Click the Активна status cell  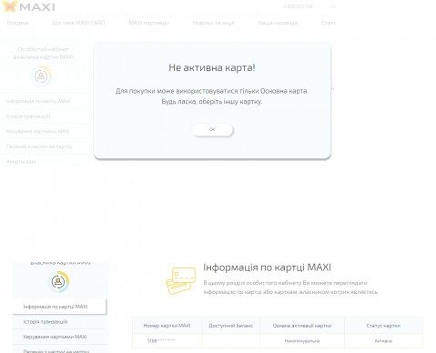[x=383, y=341]
